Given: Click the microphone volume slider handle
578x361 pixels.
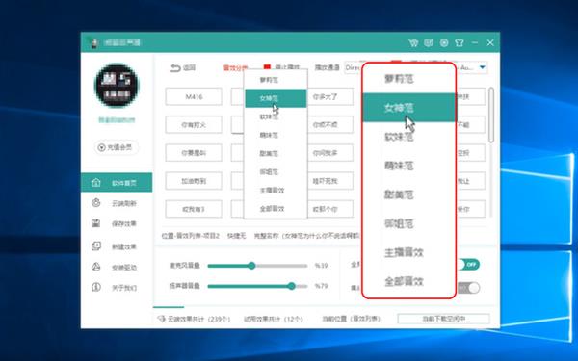Looking at the screenshot, I should point(251,266).
